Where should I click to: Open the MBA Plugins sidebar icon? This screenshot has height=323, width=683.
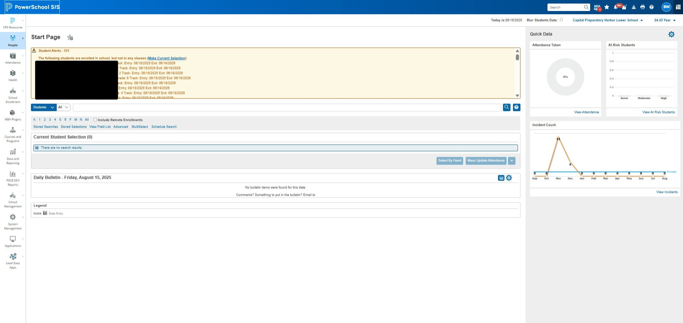(x=13, y=115)
